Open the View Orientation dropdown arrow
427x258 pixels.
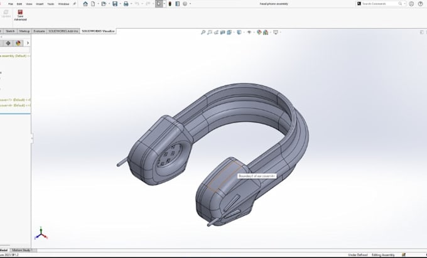click(x=234, y=33)
